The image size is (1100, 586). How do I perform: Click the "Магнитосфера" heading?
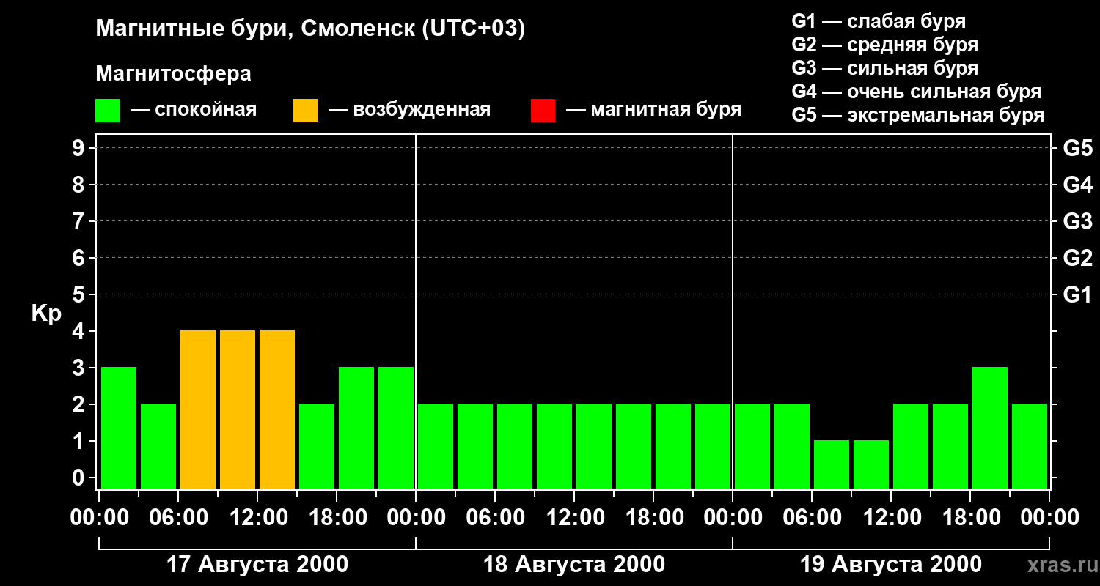point(173,74)
